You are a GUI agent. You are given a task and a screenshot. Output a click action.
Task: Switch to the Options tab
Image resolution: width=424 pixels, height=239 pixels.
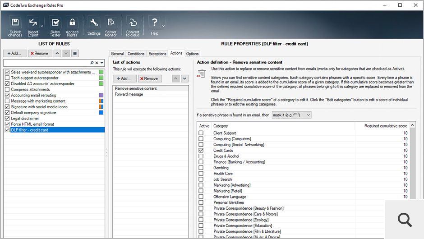[192, 54]
